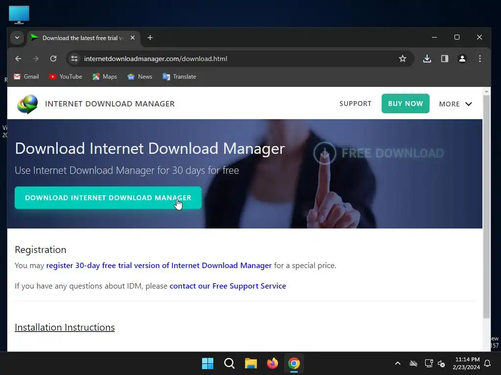Open YouTube bookmark
The width and height of the screenshot is (501, 375).
pos(66,77)
